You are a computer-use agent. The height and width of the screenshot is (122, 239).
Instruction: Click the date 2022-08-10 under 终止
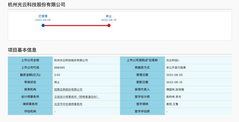click(x=109, y=20)
